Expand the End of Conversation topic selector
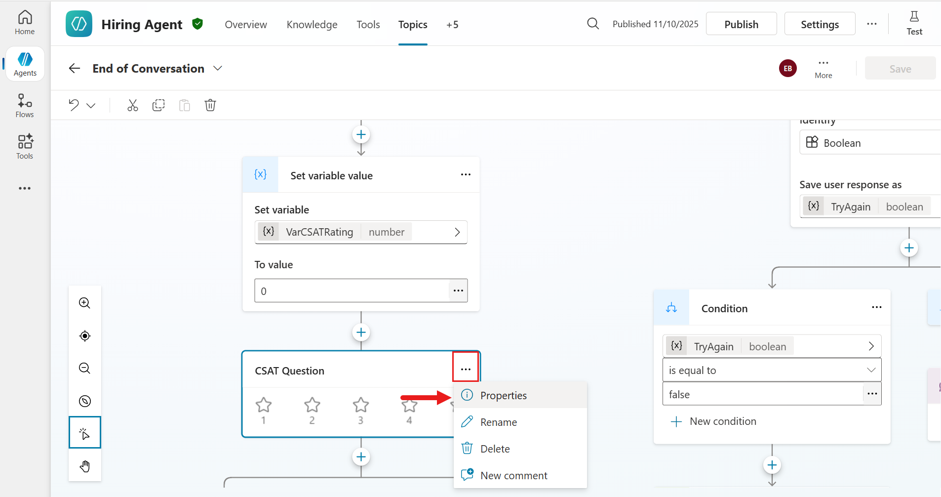941x497 pixels. (x=217, y=68)
